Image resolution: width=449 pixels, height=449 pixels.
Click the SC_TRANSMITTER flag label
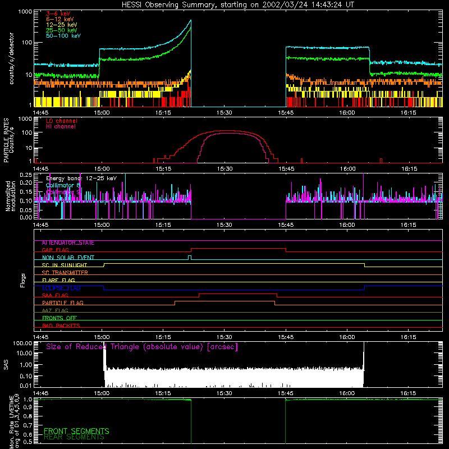(65, 273)
